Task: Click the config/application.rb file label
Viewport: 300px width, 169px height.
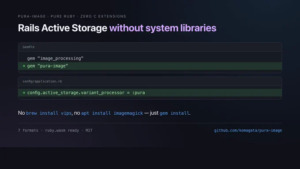Action: [42, 81]
